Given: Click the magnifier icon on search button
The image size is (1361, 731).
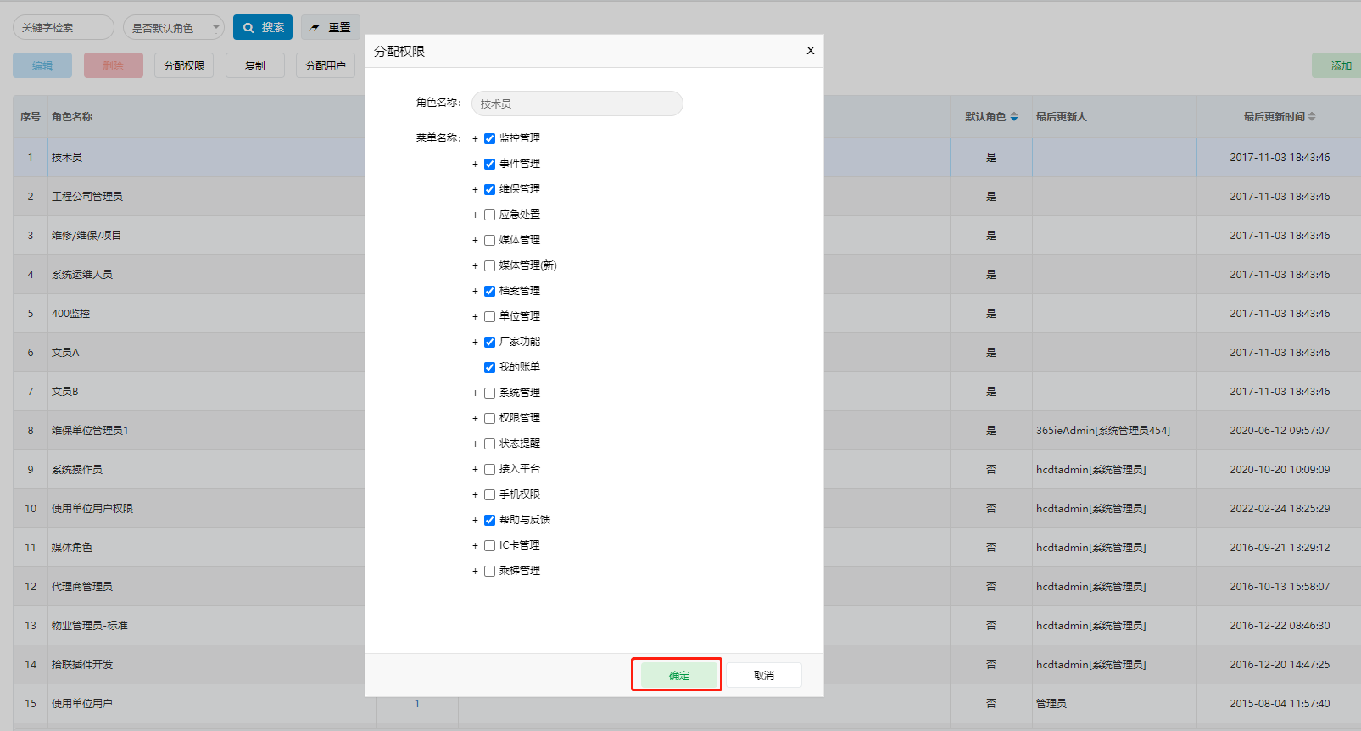Looking at the screenshot, I should coord(248,28).
